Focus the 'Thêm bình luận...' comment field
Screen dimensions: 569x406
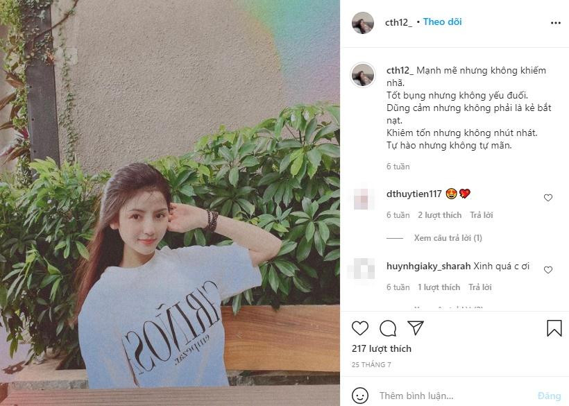[455, 396]
